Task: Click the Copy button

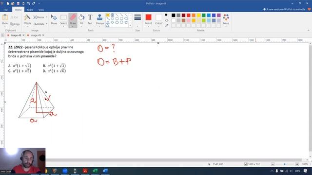Action: [x=15, y=24]
